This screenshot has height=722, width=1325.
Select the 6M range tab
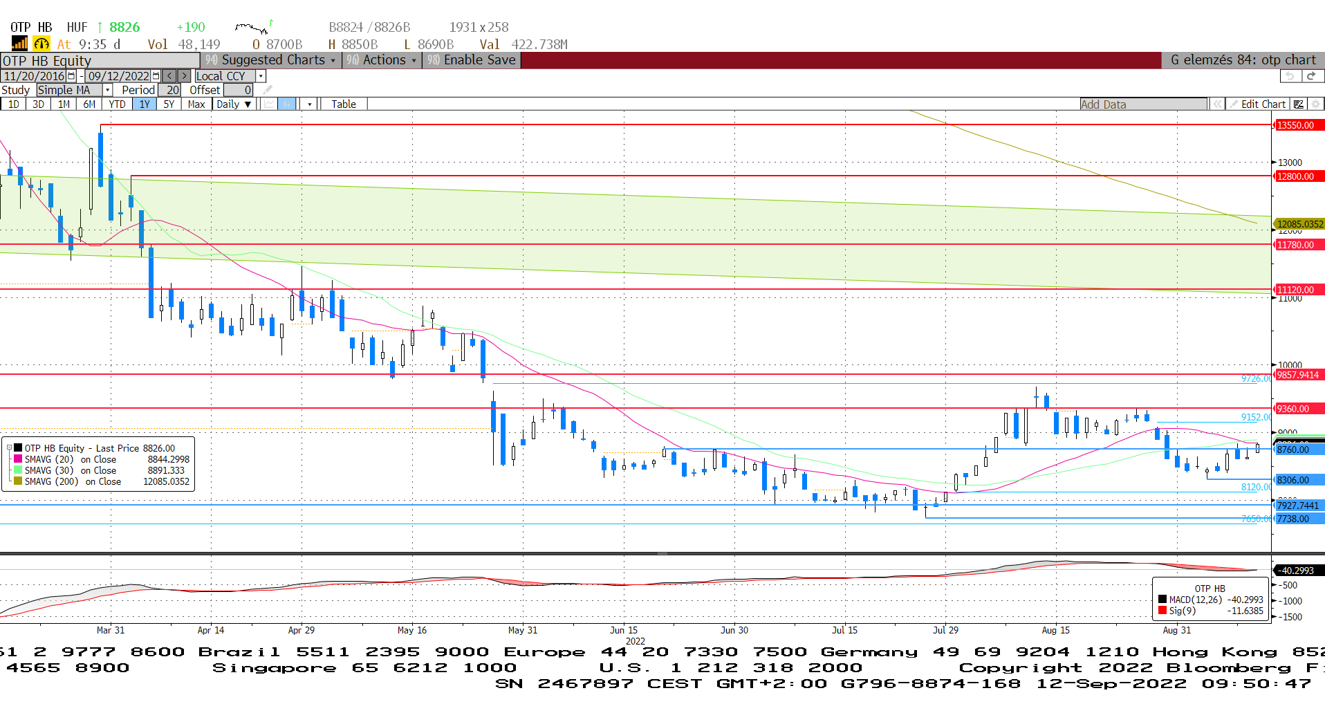point(90,104)
